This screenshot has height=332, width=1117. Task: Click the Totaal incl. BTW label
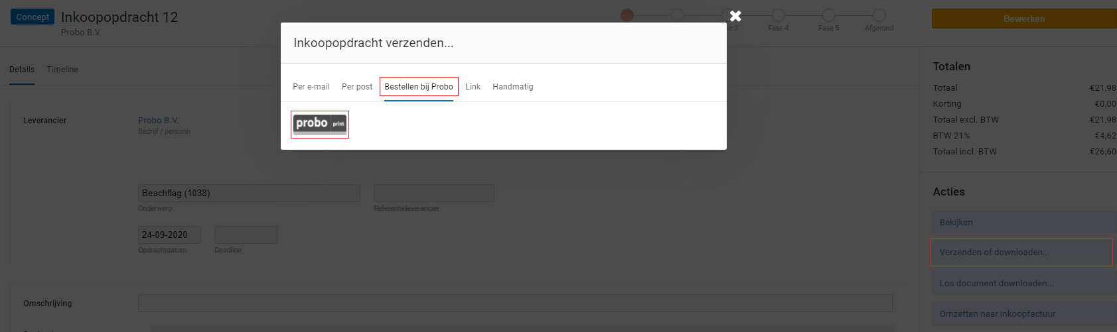965,152
